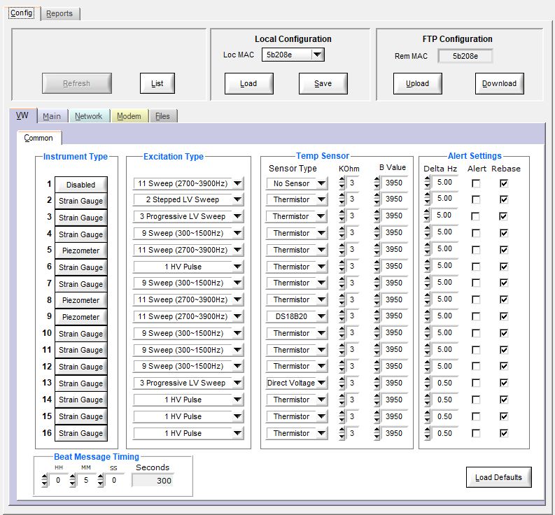Check the Alert box for channel 16
The image size is (555, 515).
[x=476, y=433]
